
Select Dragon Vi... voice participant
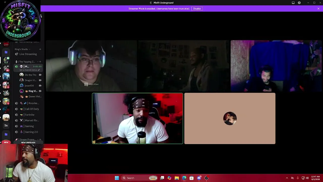(x=30, y=80)
